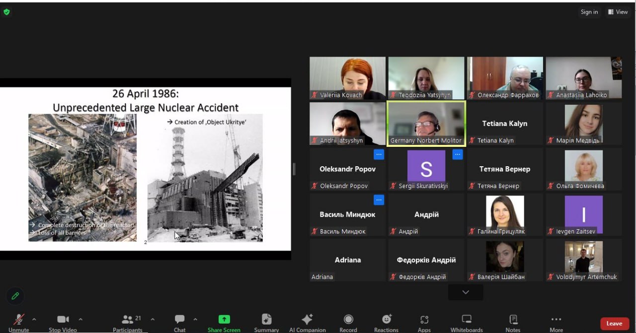
Task: Open the View layout menu
Action: pyautogui.click(x=618, y=12)
